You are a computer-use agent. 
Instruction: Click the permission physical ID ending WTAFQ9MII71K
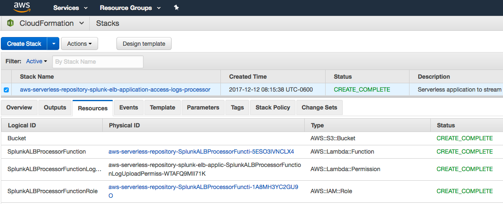[205, 169]
